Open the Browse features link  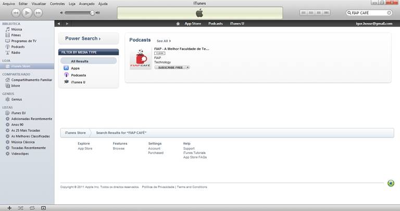(x=119, y=149)
